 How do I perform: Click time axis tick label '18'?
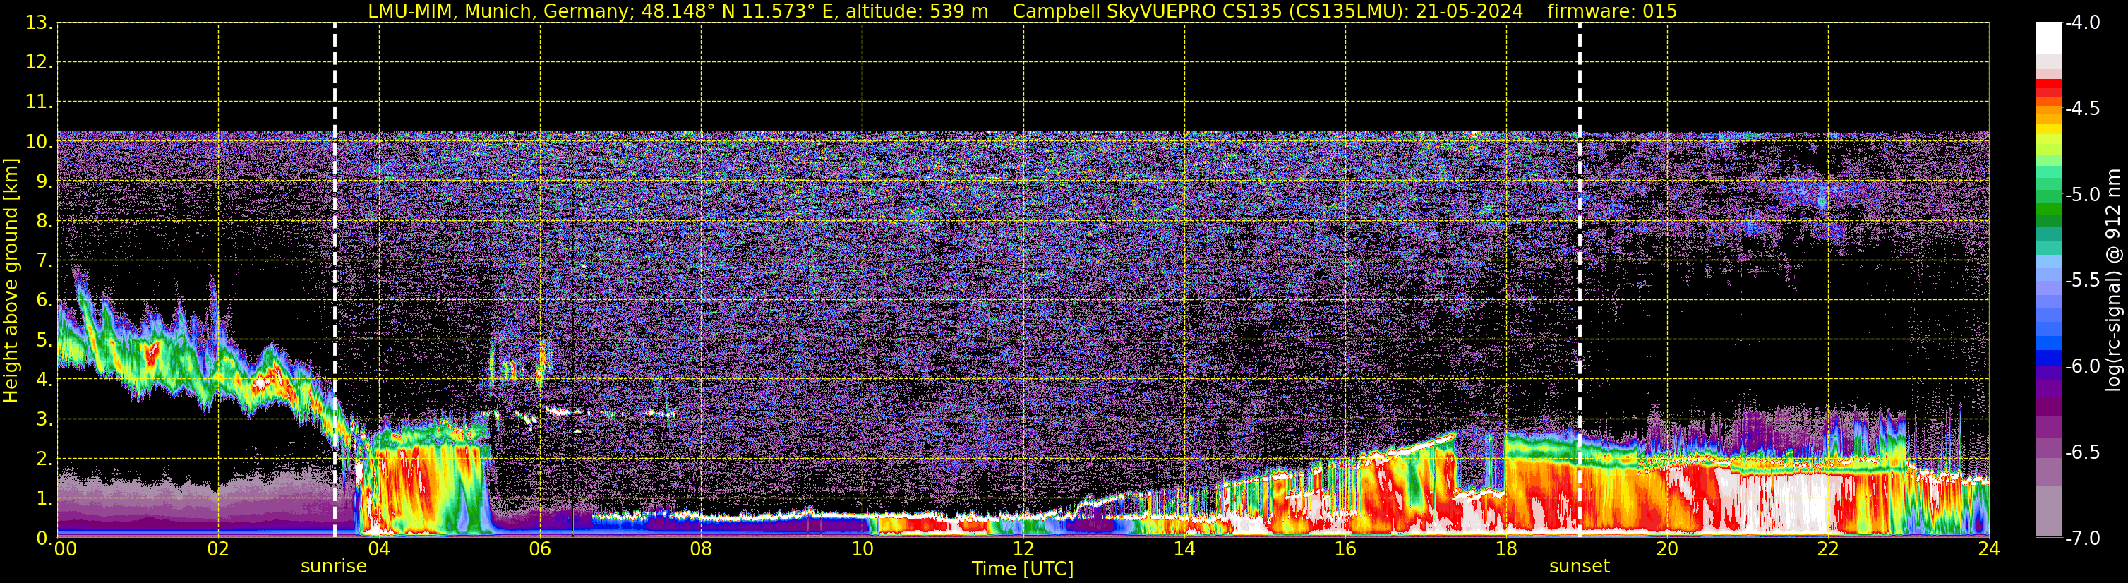tap(1507, 549)
